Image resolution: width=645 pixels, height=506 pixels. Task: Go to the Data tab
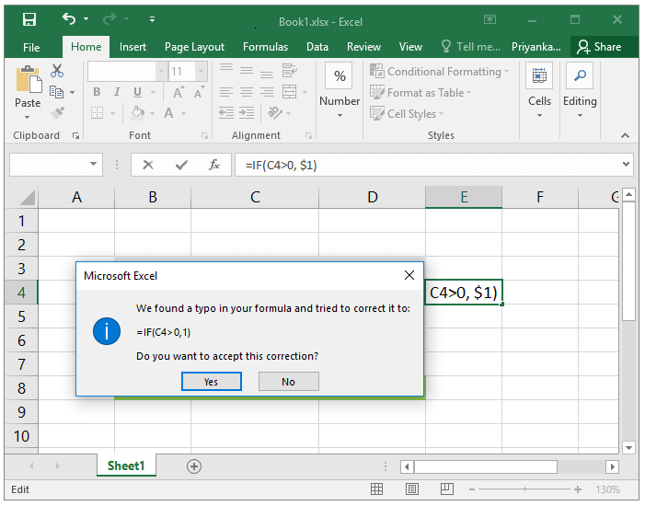click(317, 47)
